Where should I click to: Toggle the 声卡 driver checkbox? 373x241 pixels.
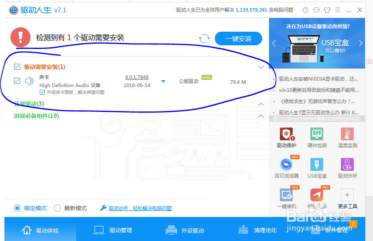[x=17, y=81]
